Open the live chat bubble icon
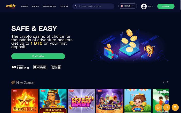Viewport: 181px width, 113px height. 175,107
